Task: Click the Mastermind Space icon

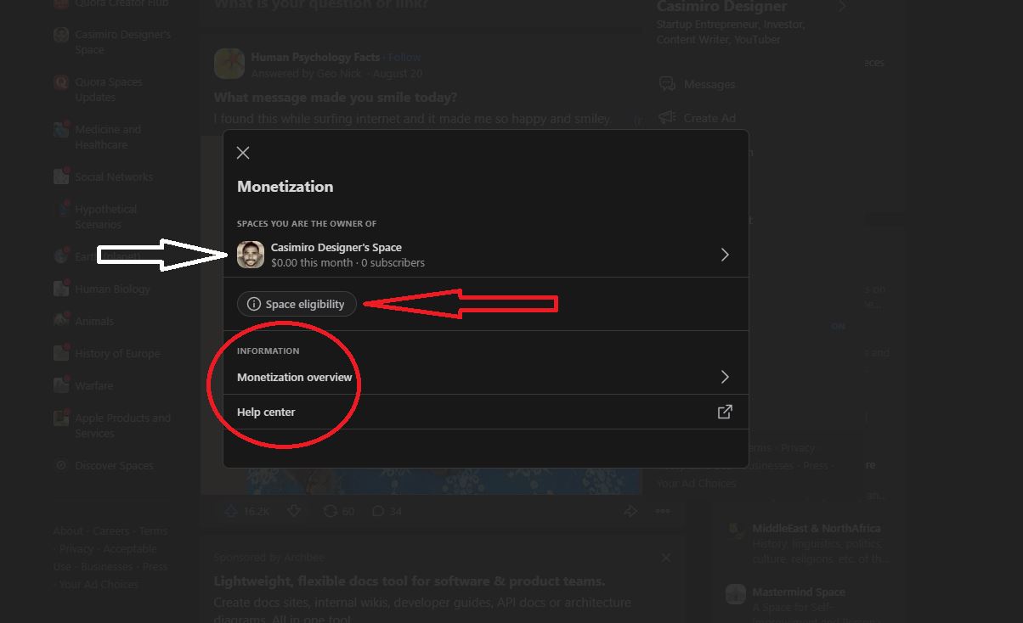Action: (736, 593)
